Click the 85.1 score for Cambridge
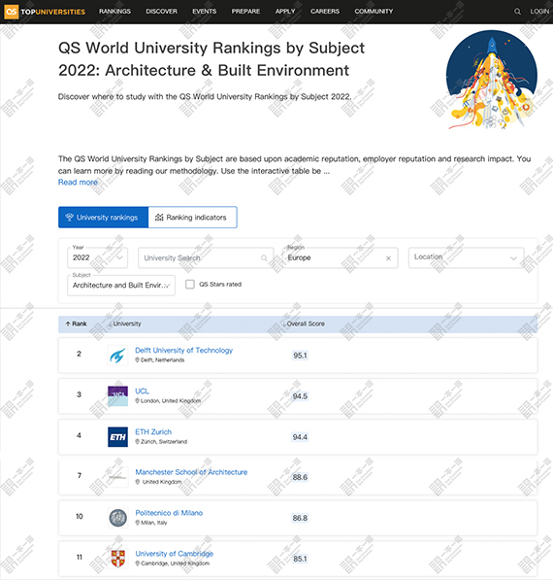Image resolution: width=553 pixels, height=580 pixels. point(300,559)
